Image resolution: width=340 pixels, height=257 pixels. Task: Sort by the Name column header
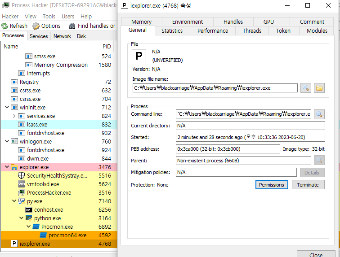pos(46,47)
